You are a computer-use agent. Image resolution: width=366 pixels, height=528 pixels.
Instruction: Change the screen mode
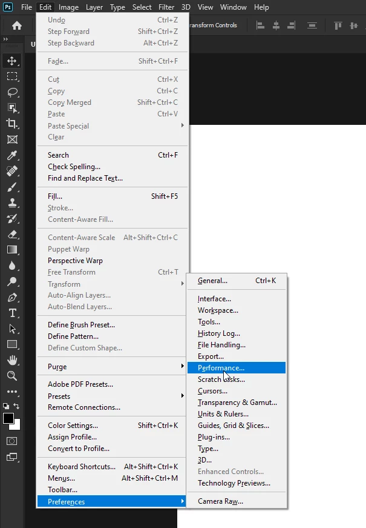click(11, 457)
